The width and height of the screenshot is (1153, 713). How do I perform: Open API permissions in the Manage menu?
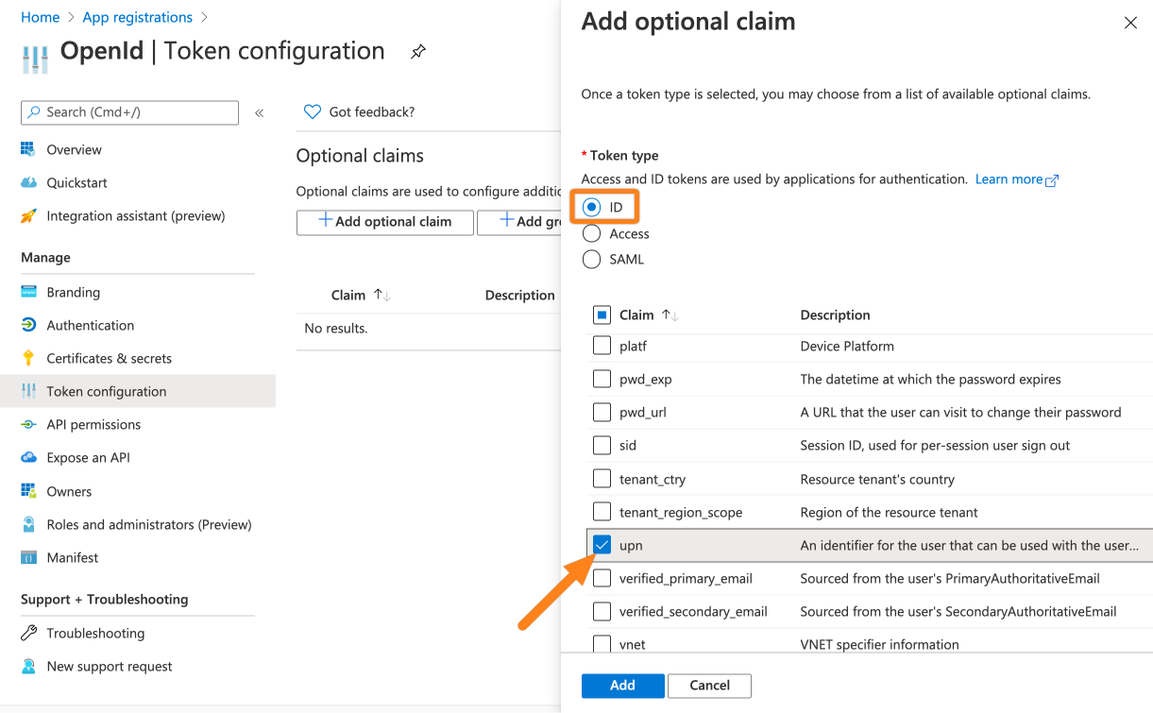(93, 424)
